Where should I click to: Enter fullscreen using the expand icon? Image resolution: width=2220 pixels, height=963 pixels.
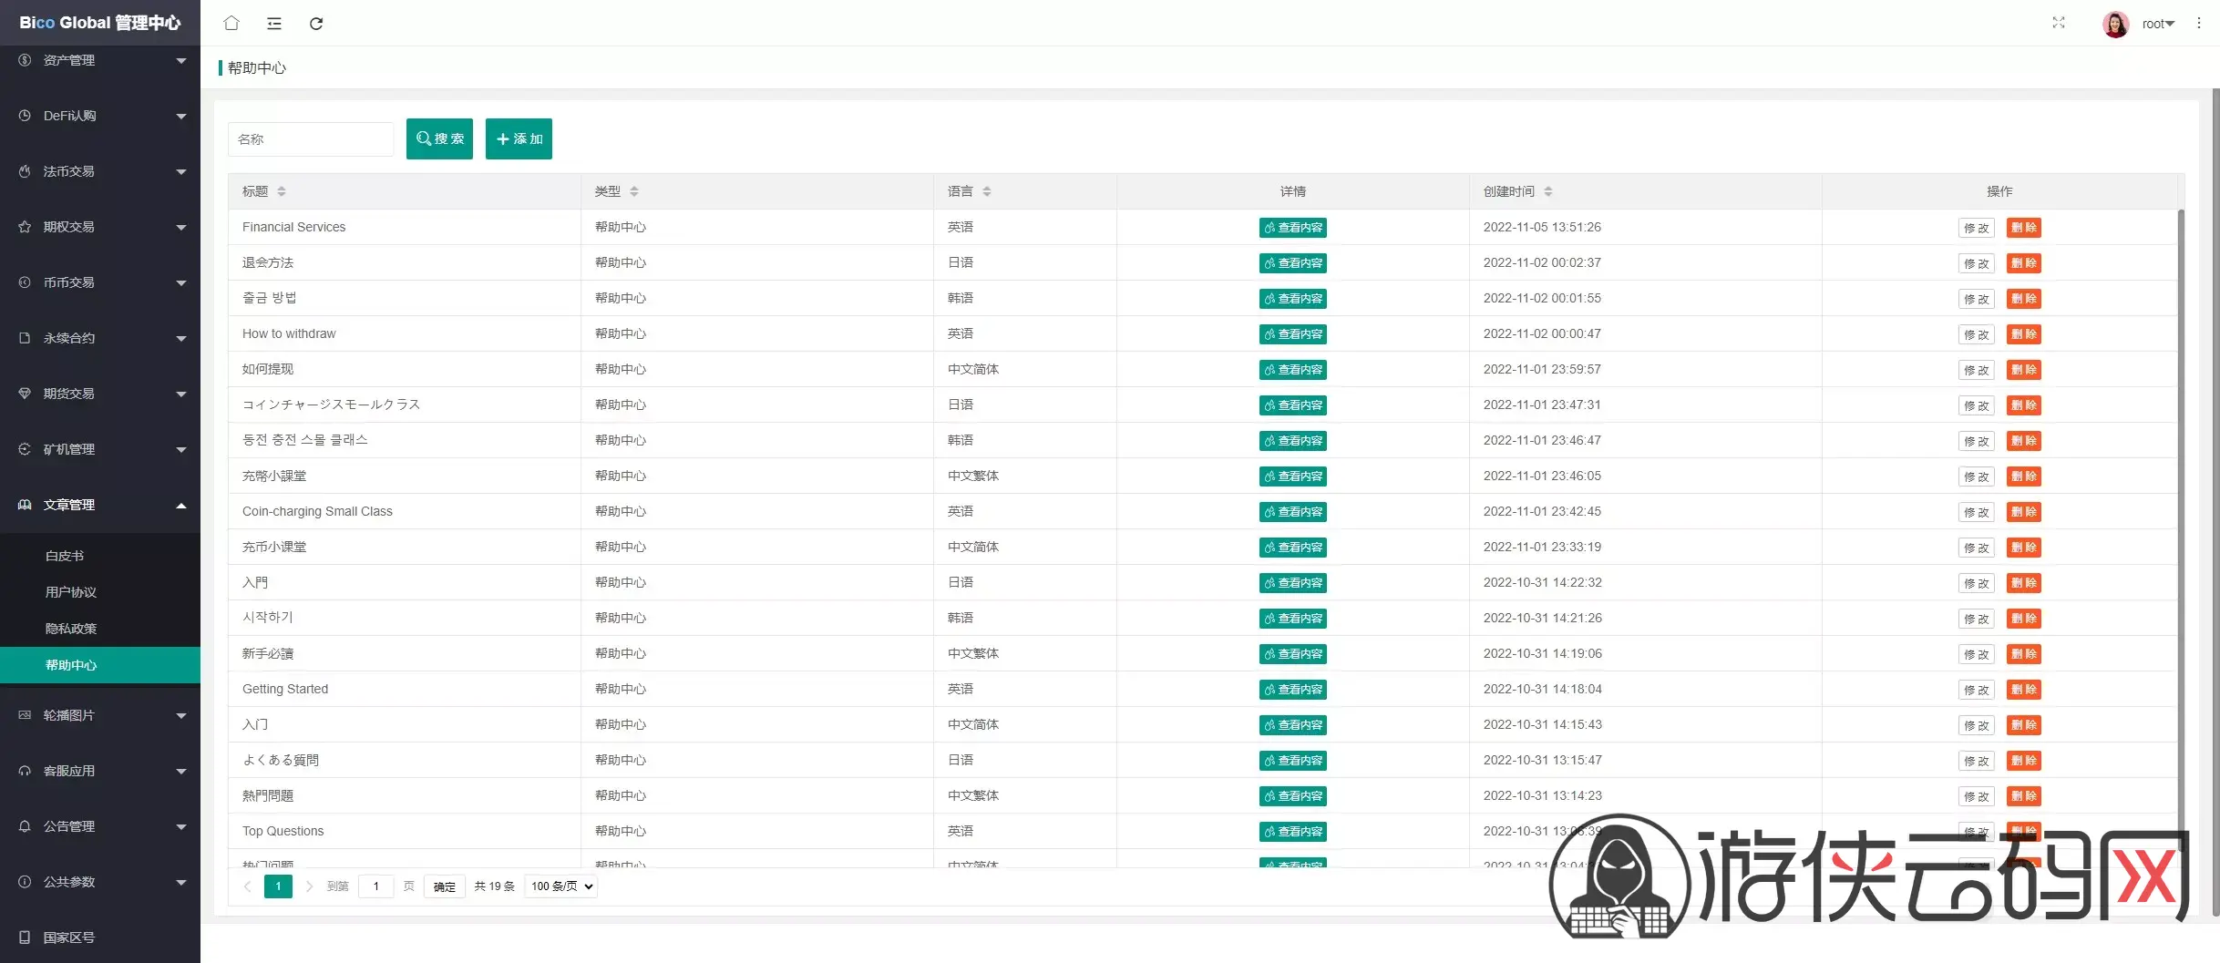pos(2058,23)
